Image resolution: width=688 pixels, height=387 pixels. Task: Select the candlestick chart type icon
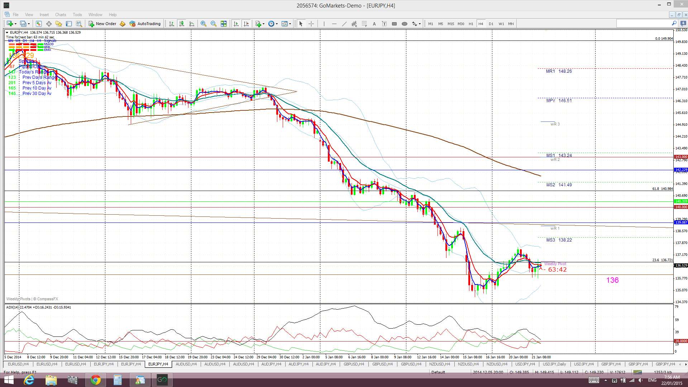pyautogui.click(x=182, y=24)
